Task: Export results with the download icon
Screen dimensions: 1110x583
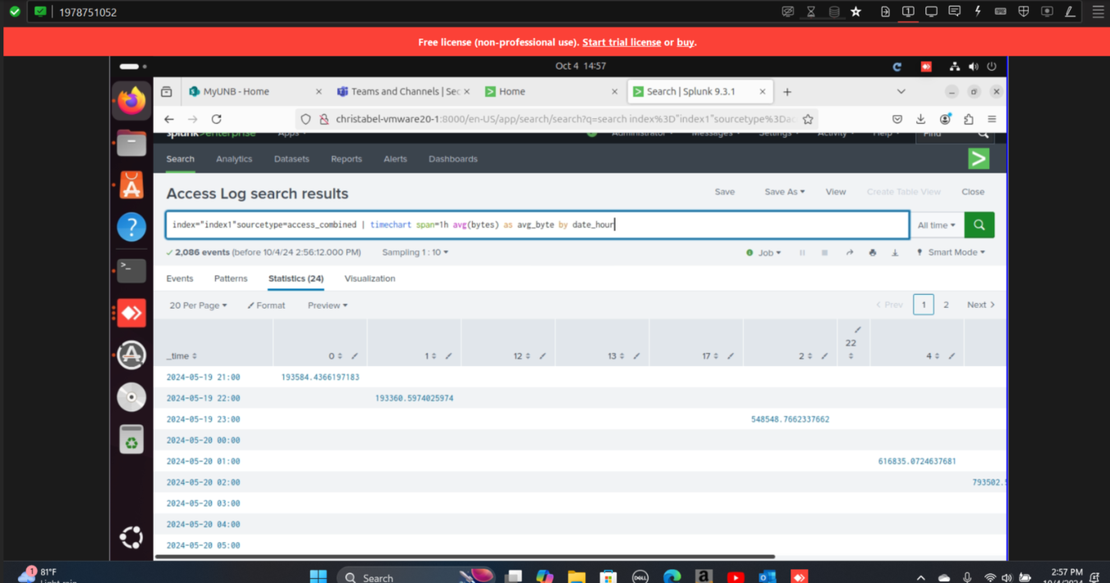Action: (x=895, y=253)
